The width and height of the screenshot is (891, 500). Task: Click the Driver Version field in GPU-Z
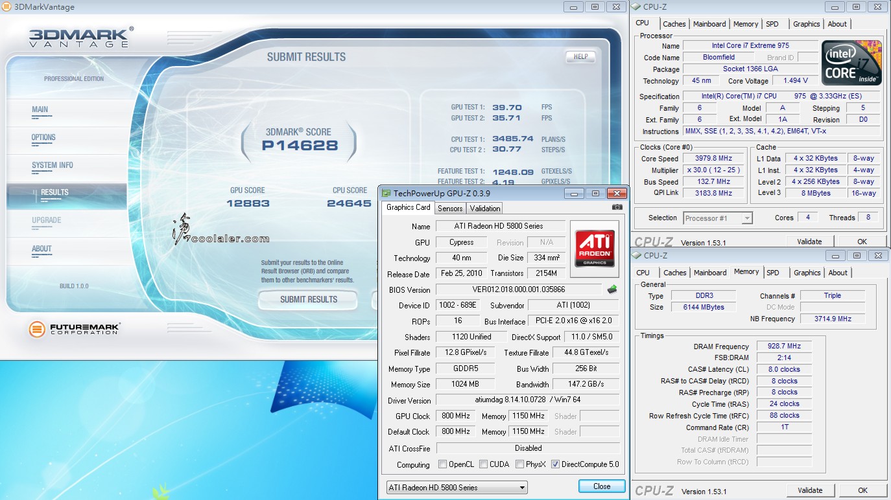click(527, 400)
